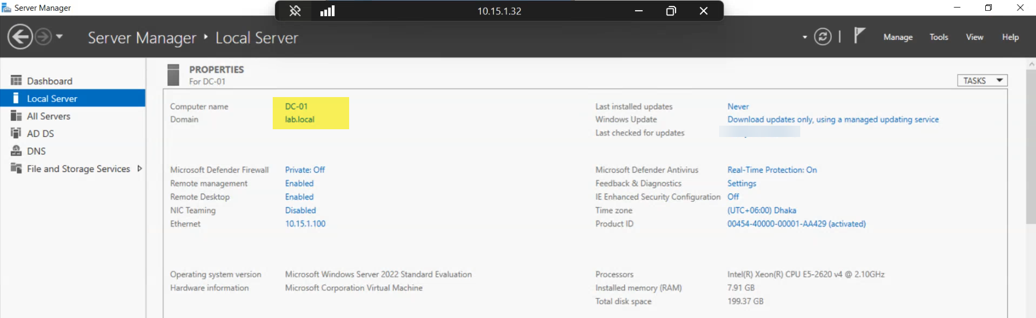Click the Refresh icon in header
The height and width of the screenshot is (318, 1036).
point(823,37)
